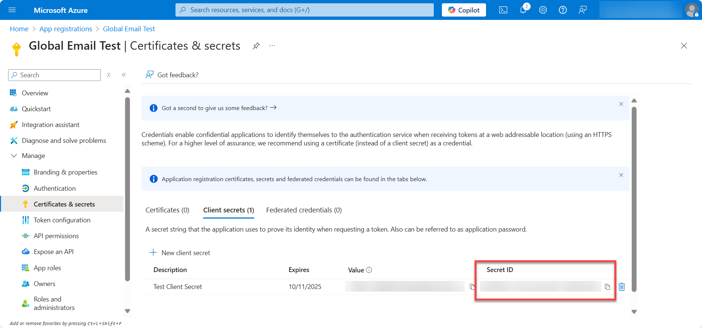Collapse the left navigation pane

tap(124, 75)
